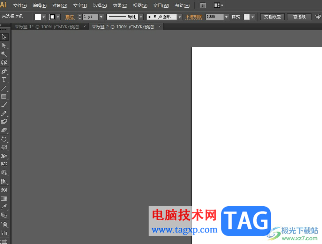Select the Blend tool
The height and width of the screenshot is (244, 322).
[x=4, y=215]
